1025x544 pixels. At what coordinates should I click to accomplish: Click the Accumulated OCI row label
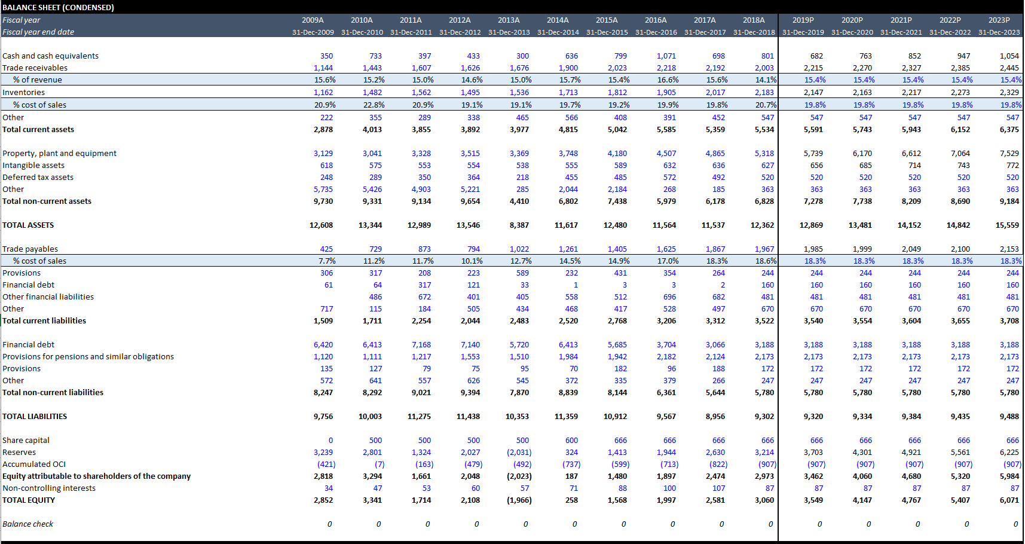(x=34, y=464)
